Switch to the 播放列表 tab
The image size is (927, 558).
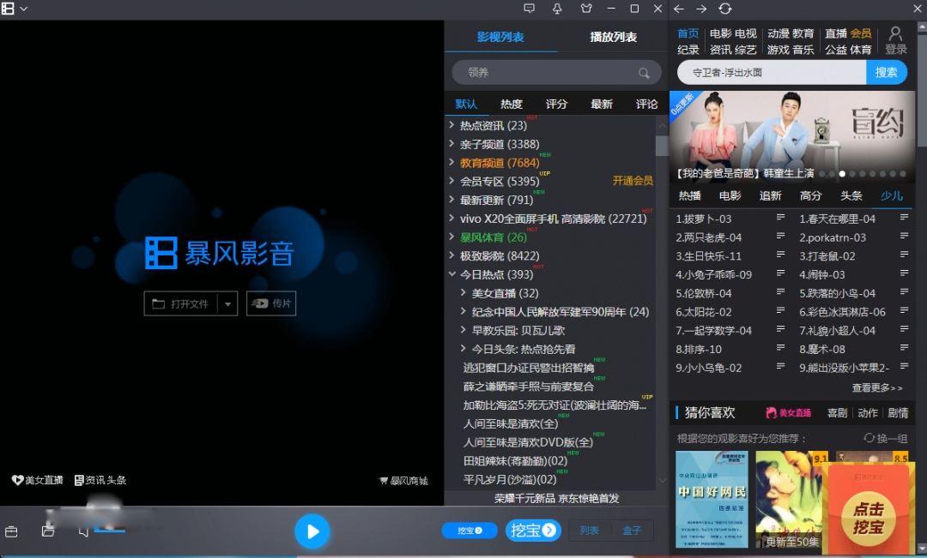tap(615, 38)
